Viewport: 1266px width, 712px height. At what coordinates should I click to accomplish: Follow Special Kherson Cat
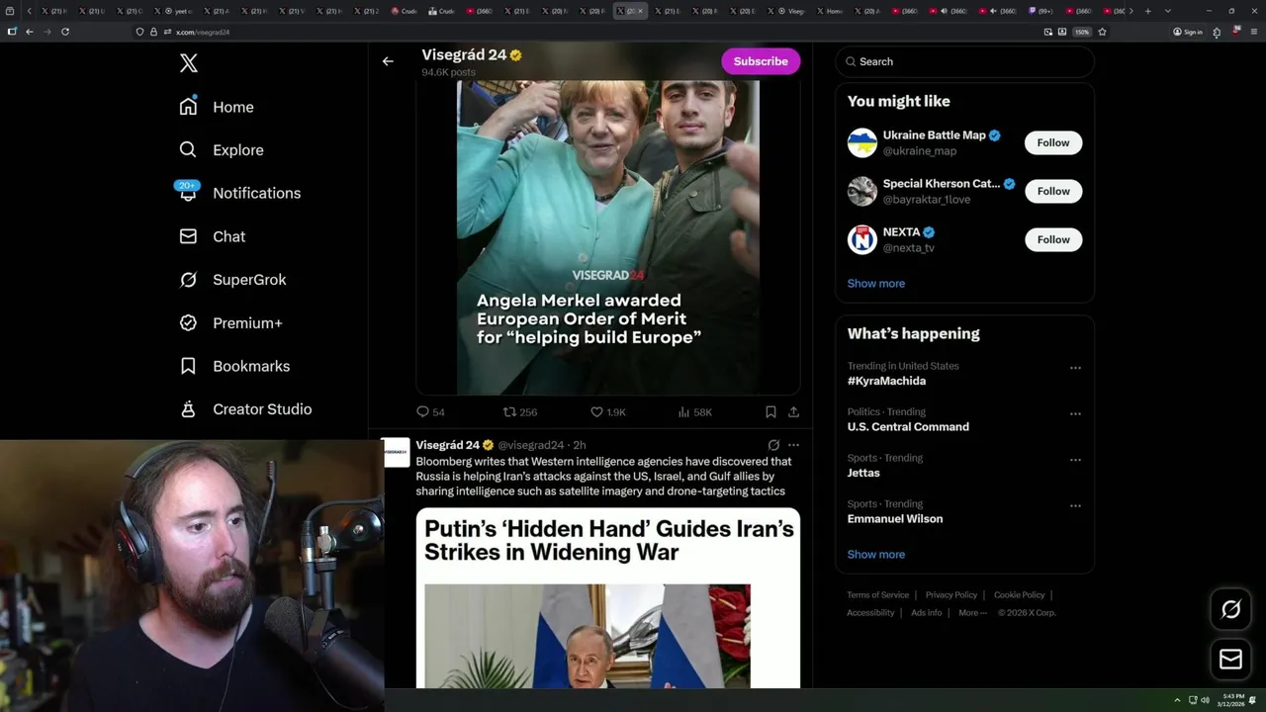[1053, 191]
